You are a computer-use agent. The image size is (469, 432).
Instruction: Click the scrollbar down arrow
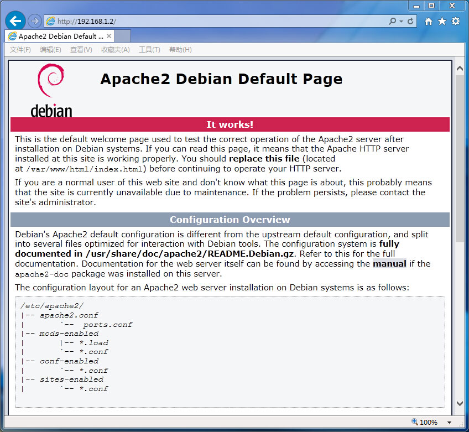pyautogui.click(x=460, y=403)
